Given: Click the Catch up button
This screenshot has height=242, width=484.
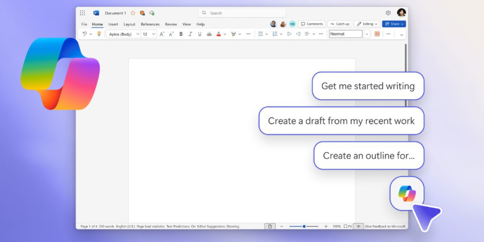Looking at the screenshot, I should click(340, 24).
